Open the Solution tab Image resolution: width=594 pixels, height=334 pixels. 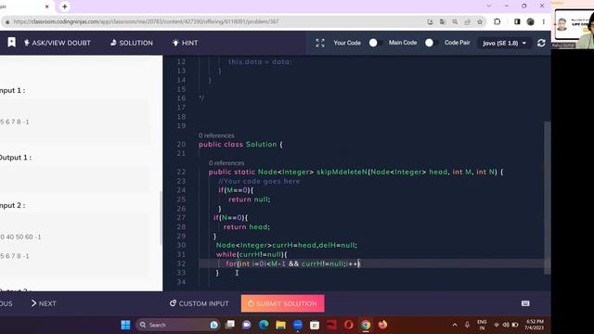(132, 43)
